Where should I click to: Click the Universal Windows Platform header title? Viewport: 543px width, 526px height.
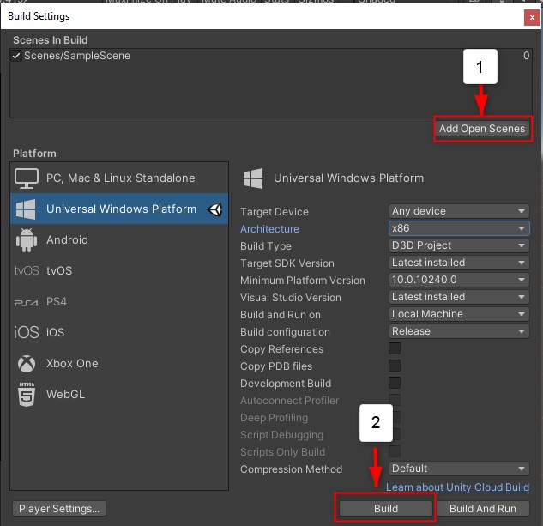pos(348,178)
